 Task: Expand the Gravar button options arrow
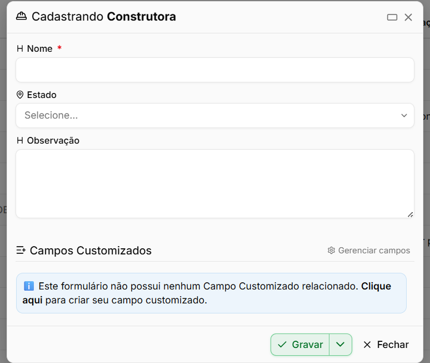point(341,345)
